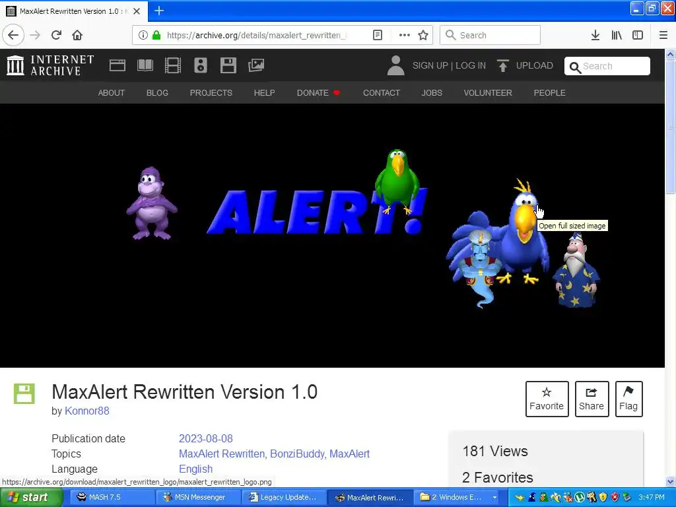Click the LOG IN link
The height and width of the screenshot is (507, 676).
[x=471, y=65]
